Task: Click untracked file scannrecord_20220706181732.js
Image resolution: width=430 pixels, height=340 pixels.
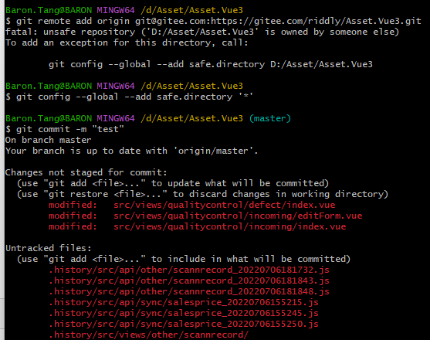Action: tap(189, 270)
